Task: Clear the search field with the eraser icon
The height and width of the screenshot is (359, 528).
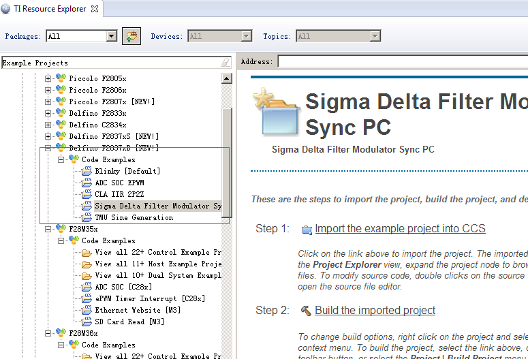Action: pyautogui.click(x=226, y=63)
